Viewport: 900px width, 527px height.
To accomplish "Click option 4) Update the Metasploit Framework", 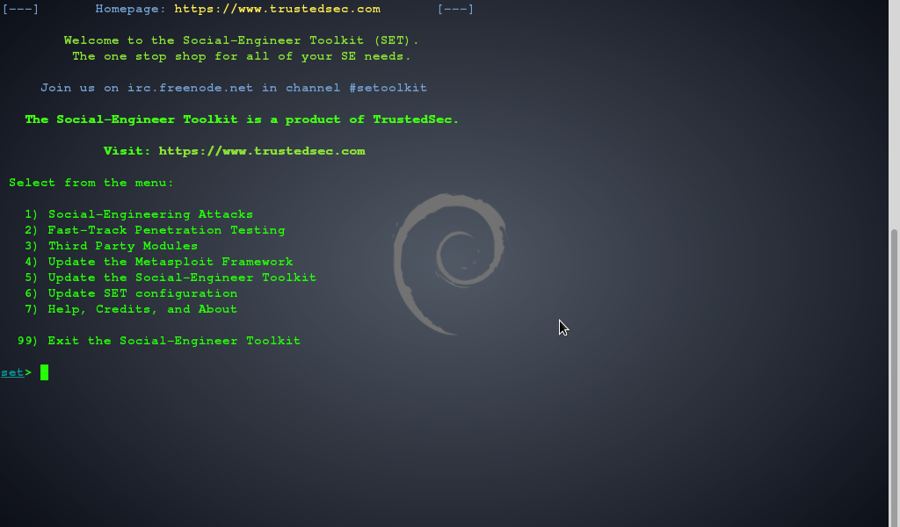I will [x=159, y=262].
